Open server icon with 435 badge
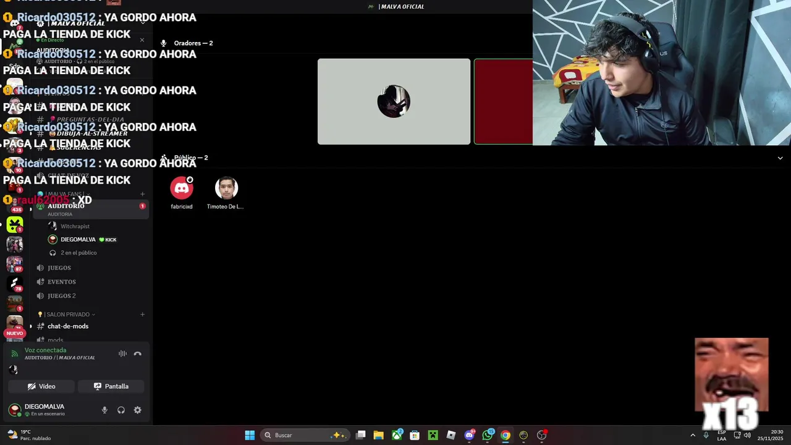The image size is (791, 445). (15, 205)
